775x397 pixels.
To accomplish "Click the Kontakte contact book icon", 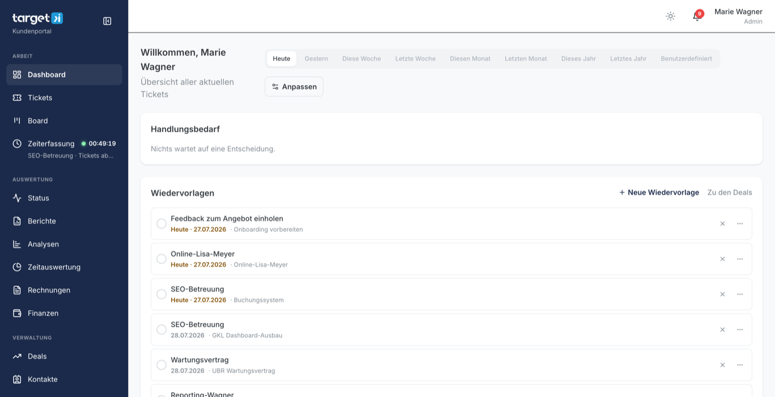I will [x=17, y=379].
